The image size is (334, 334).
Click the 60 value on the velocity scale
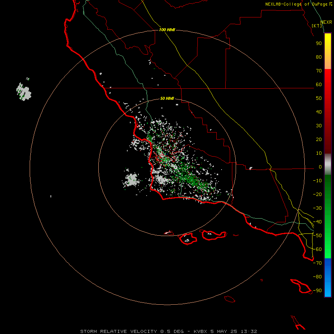[x=319, y=85]
